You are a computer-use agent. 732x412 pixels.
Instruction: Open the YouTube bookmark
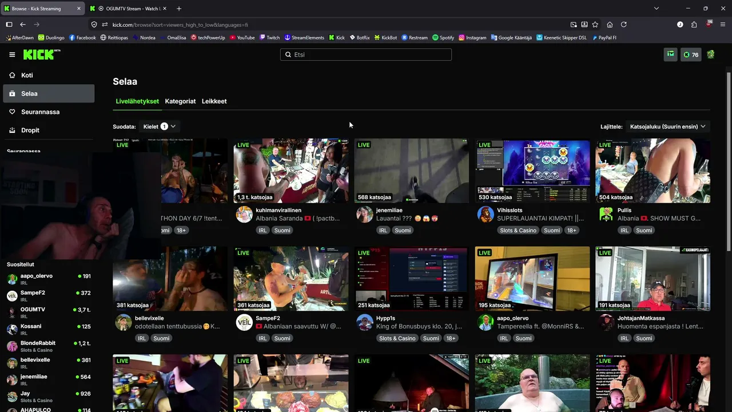coord(242,38)
